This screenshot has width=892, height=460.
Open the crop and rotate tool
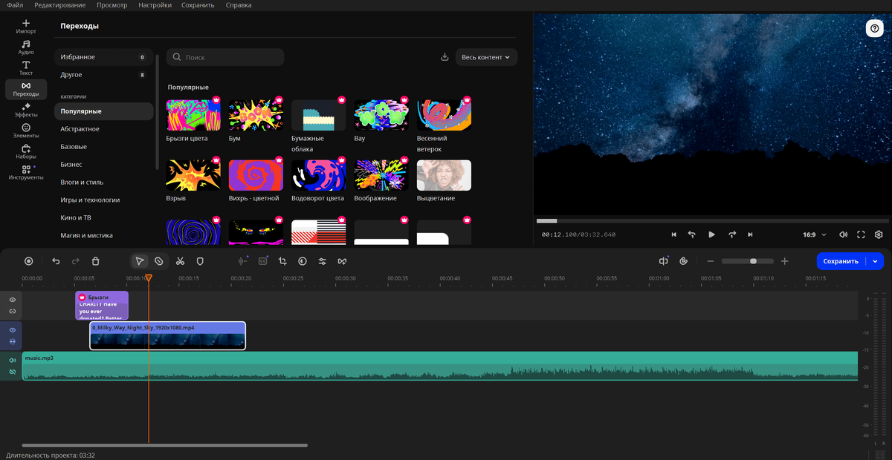click(x=282, y=261)
